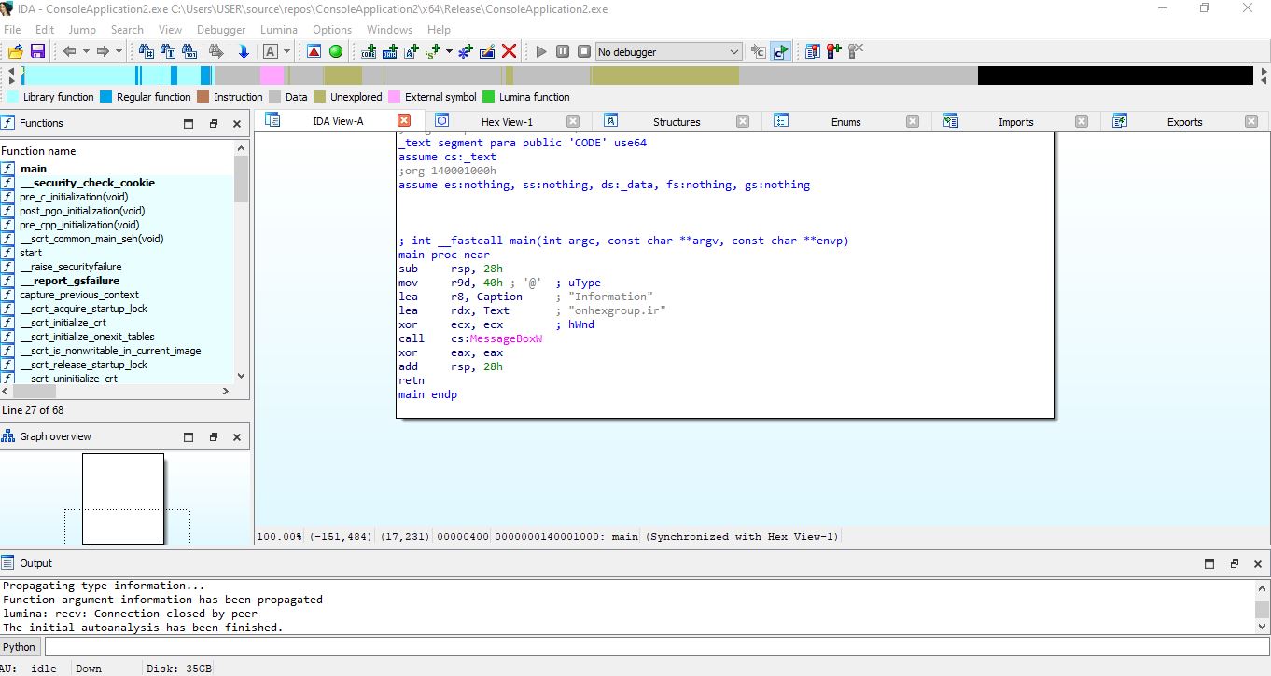Viewport: 1271px width, 676px height.
Task: Close the IDA View-A tab
Action: (x=404, y=120)
